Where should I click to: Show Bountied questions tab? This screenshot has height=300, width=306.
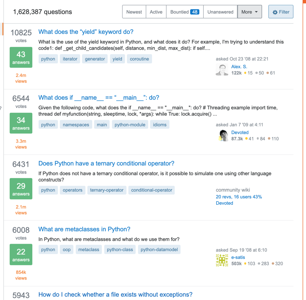[185, 12]
